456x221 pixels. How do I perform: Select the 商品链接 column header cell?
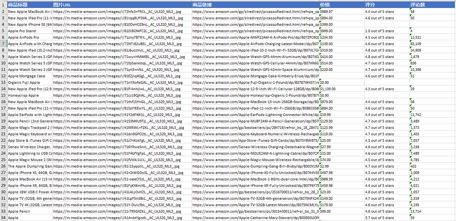click(x=255, y=5)
